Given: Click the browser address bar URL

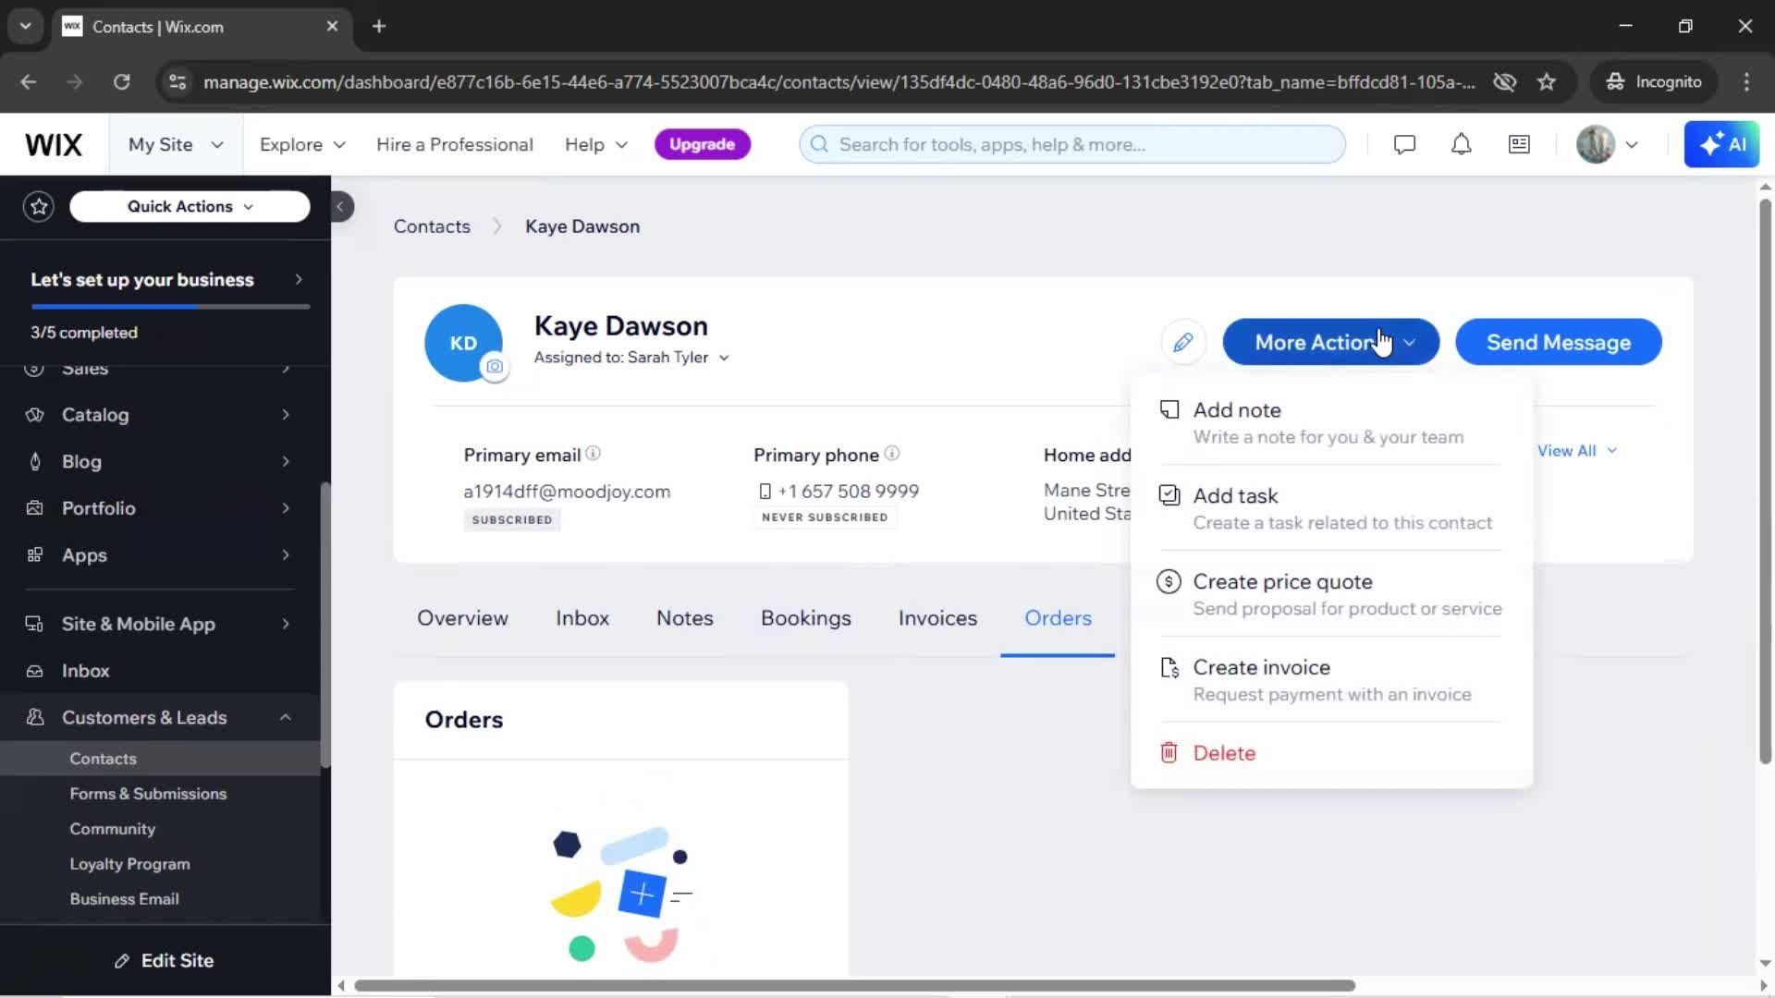Looking at the screenshot, I should [x=839, y=82].
